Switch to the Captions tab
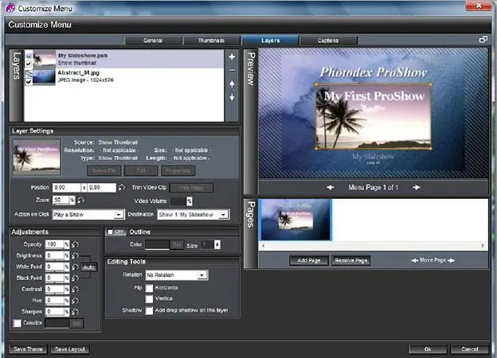The width and height of the screenshot is (497, 358). [x=328, y=41]
